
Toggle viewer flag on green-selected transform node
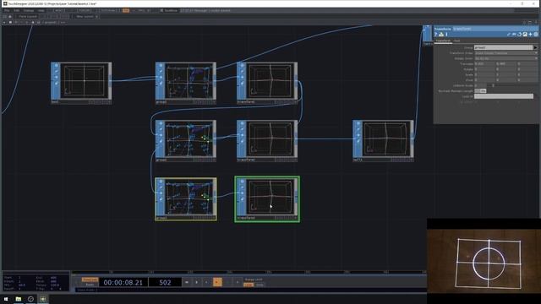(x=242, y=182)
